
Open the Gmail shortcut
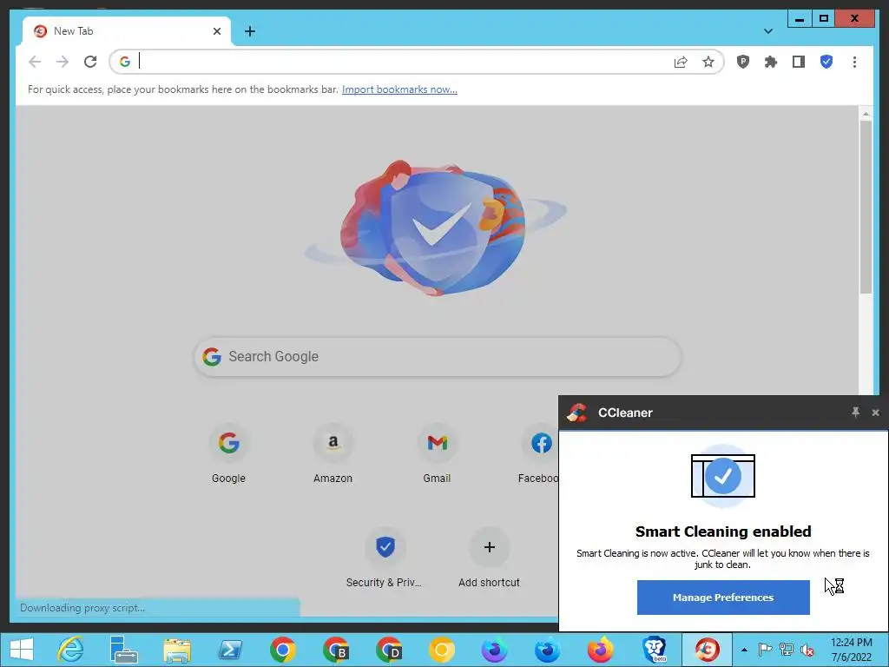[438, 453]
